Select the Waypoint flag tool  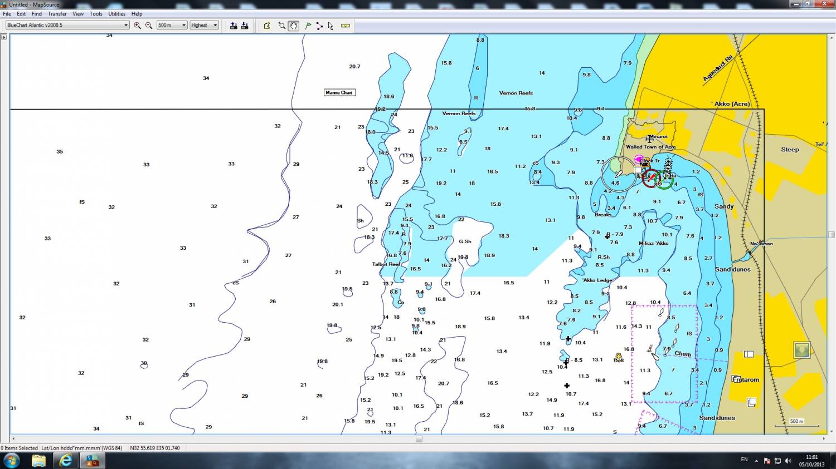tap(308, 26)
